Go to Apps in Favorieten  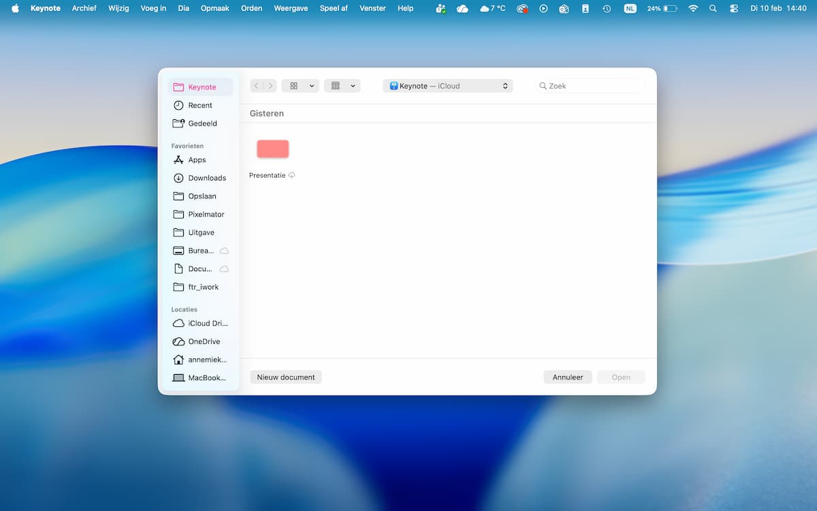coord(197,160)
